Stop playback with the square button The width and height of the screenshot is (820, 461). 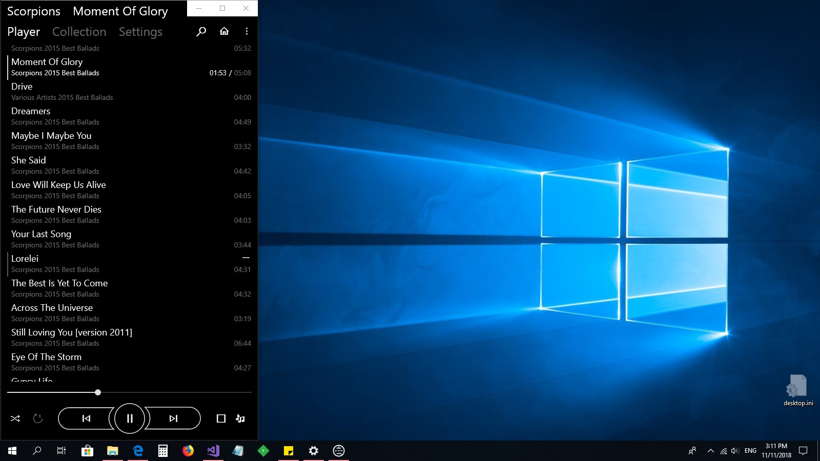tap(221, 418)
